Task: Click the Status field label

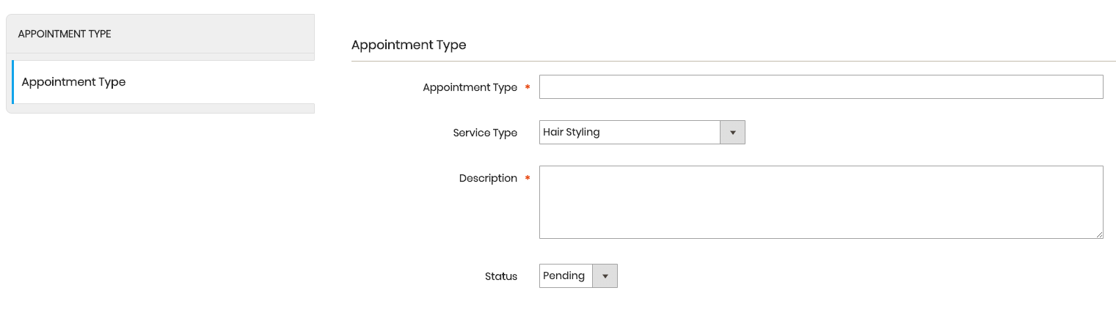Action: tap(501, 276)
